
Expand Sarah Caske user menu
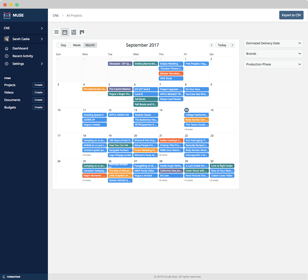[x=42, y=39]
